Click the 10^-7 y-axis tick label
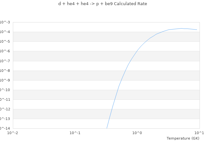The image size is (206, 154). 5,61
